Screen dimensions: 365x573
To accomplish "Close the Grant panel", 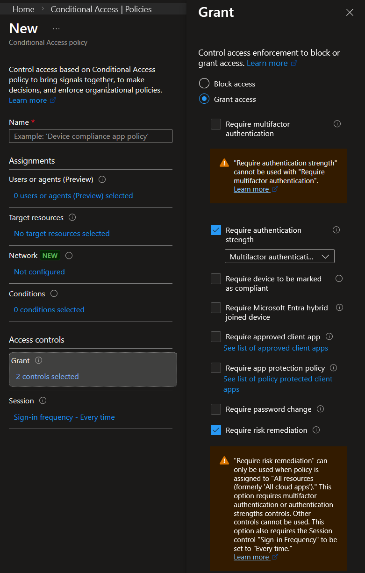I will 350,13.
